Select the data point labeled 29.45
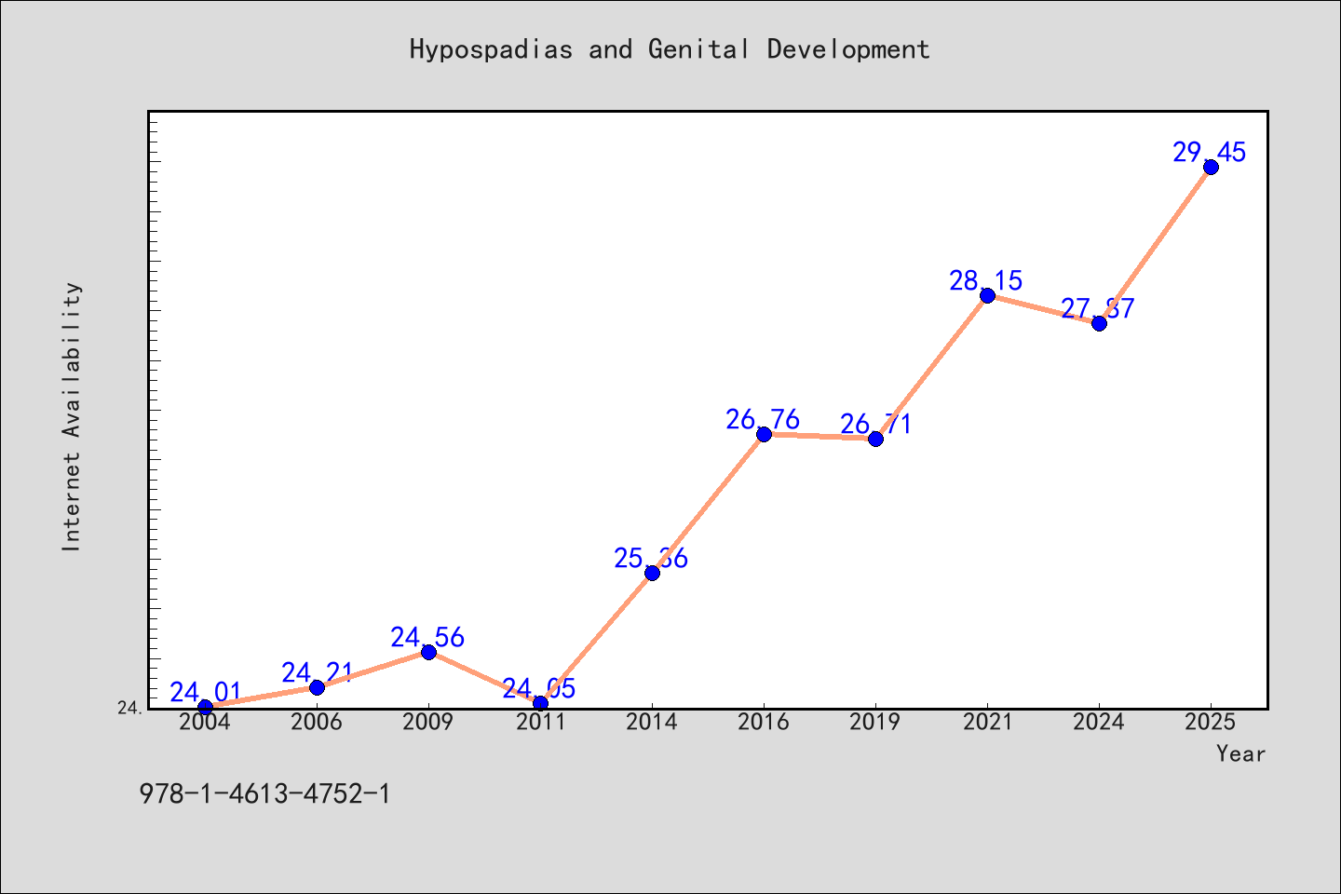The height and width of the screenshot is (894, 1341). point(1211,167)
